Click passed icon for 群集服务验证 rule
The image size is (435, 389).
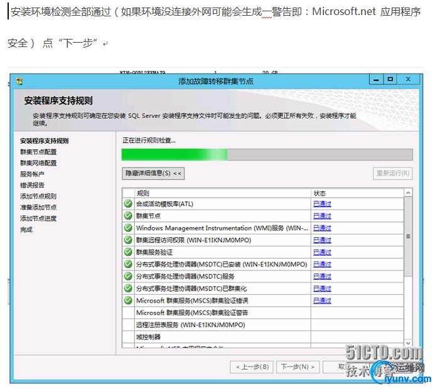tap(128, 252)
